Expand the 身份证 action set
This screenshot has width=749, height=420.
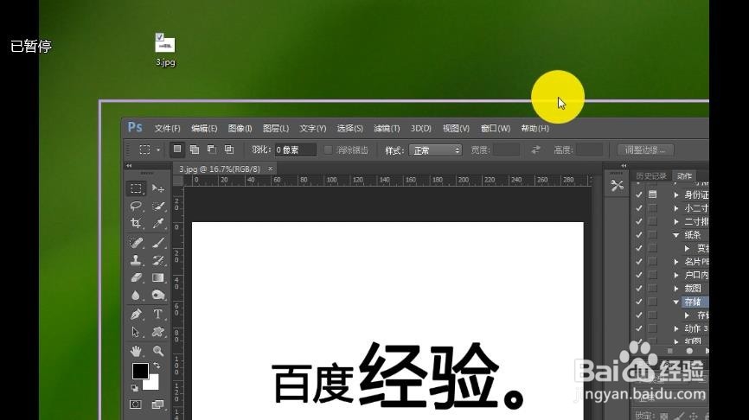(675, 194)
